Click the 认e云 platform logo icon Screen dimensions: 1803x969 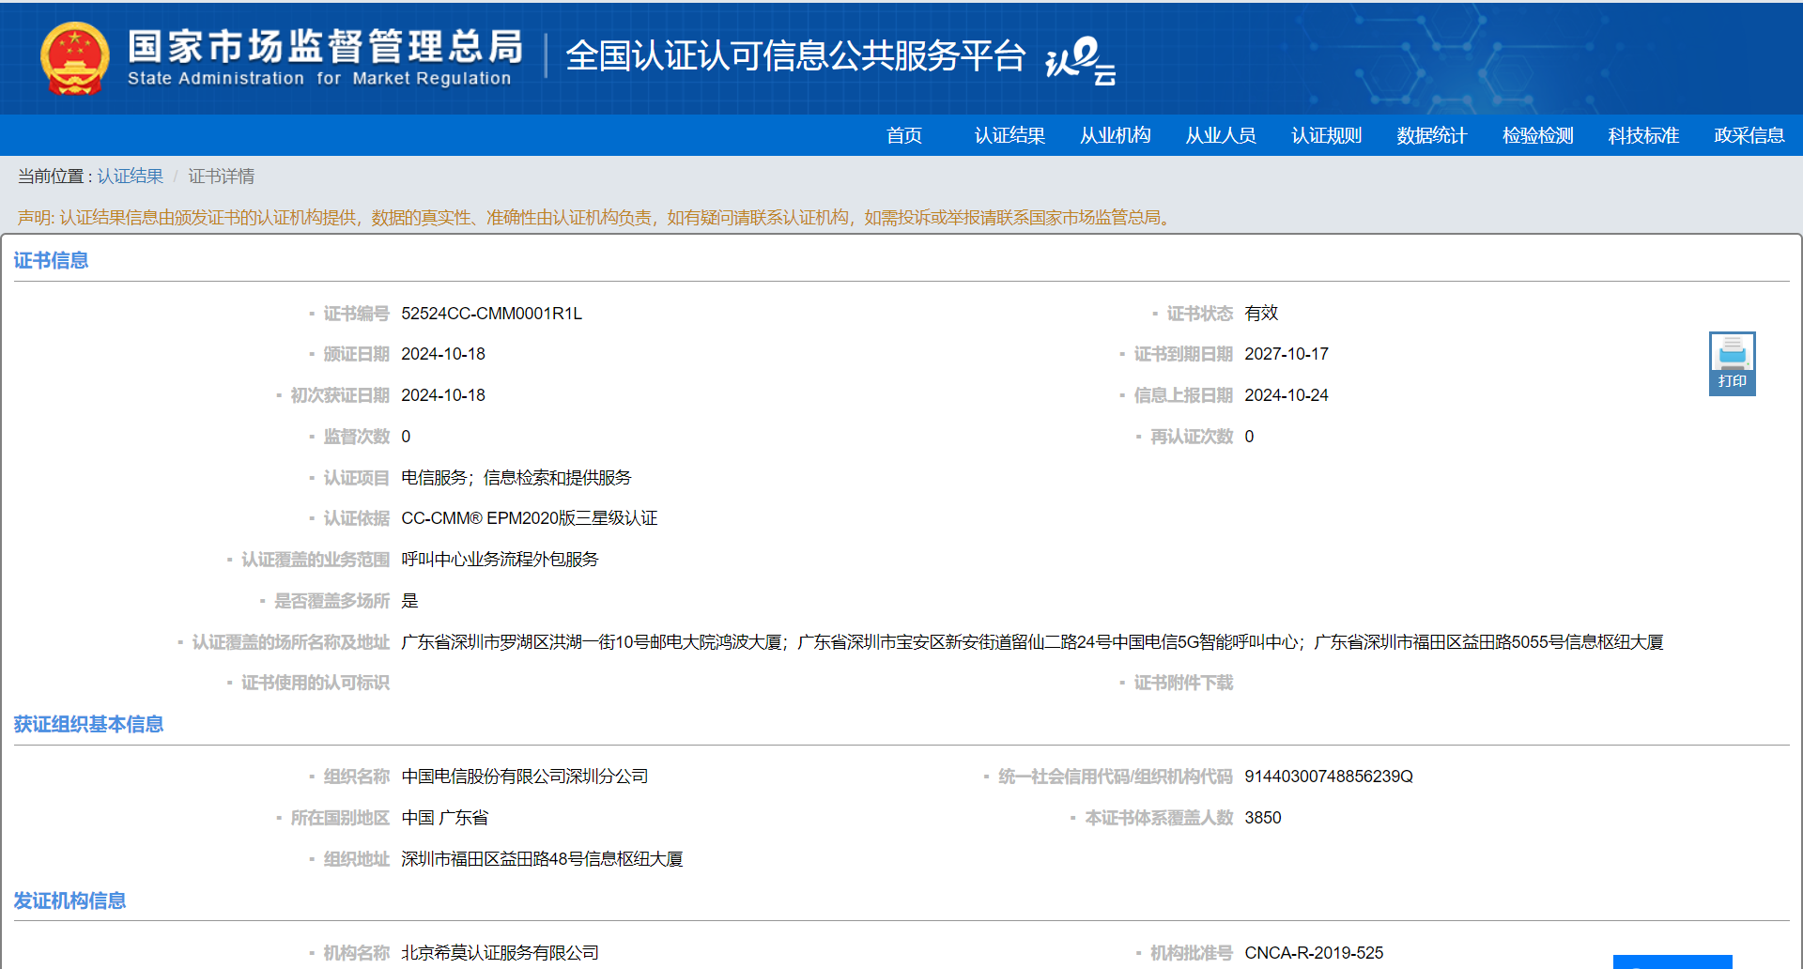coord(1080,60)
